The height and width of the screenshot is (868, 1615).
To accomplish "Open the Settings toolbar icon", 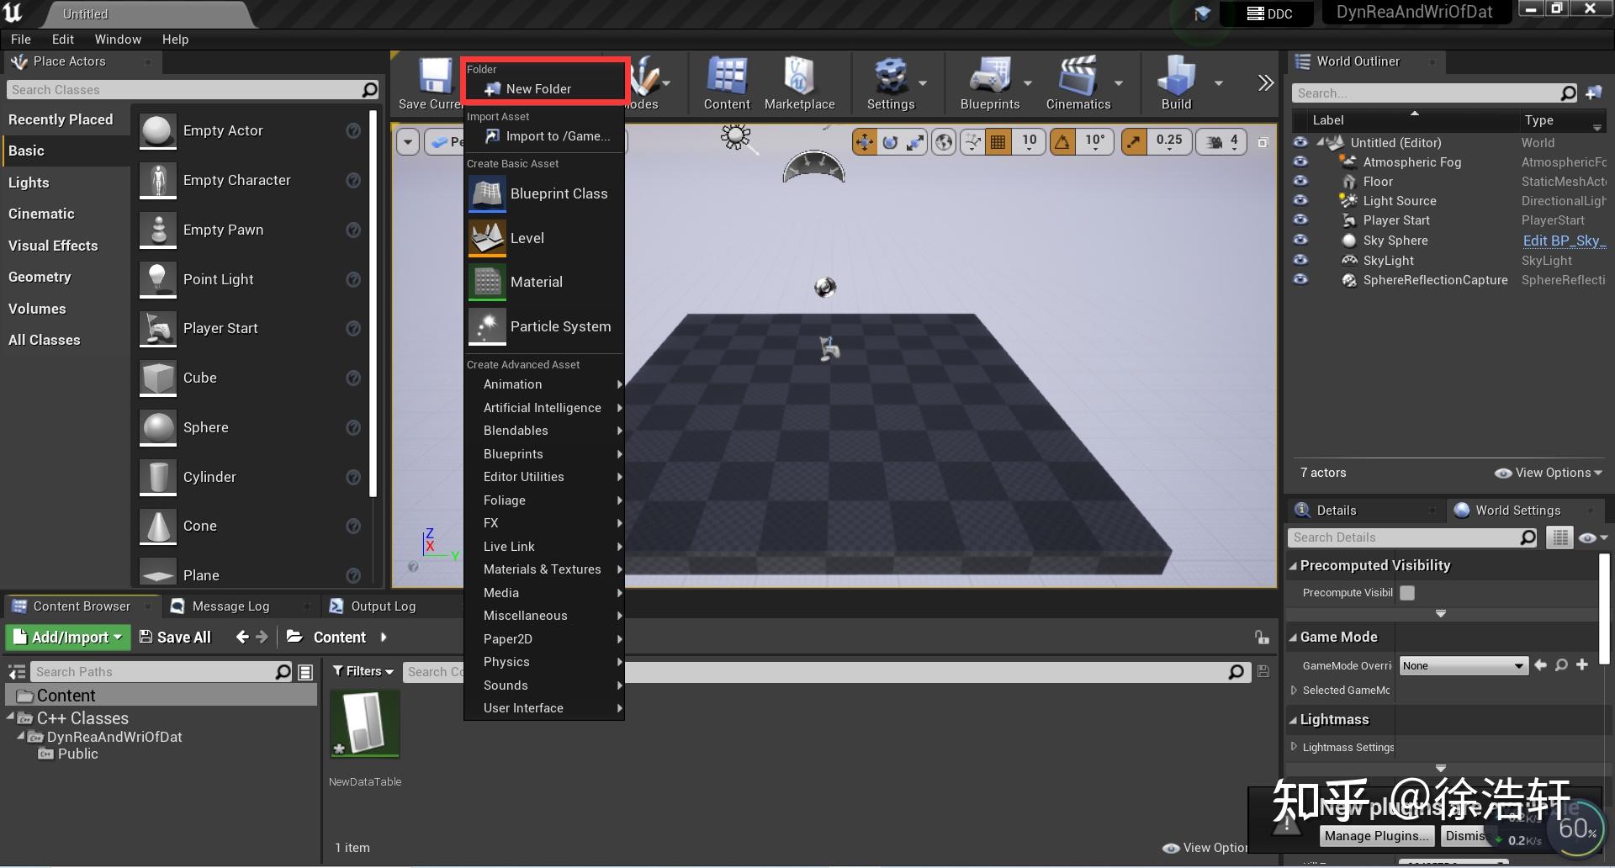I will (892, 83).
